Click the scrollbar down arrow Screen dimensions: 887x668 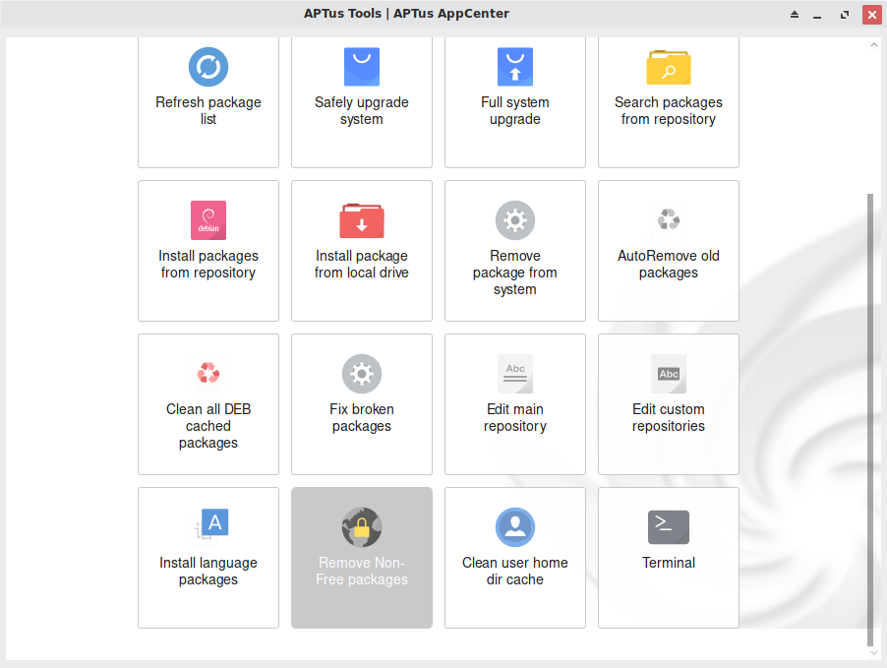tap(873, 653)
